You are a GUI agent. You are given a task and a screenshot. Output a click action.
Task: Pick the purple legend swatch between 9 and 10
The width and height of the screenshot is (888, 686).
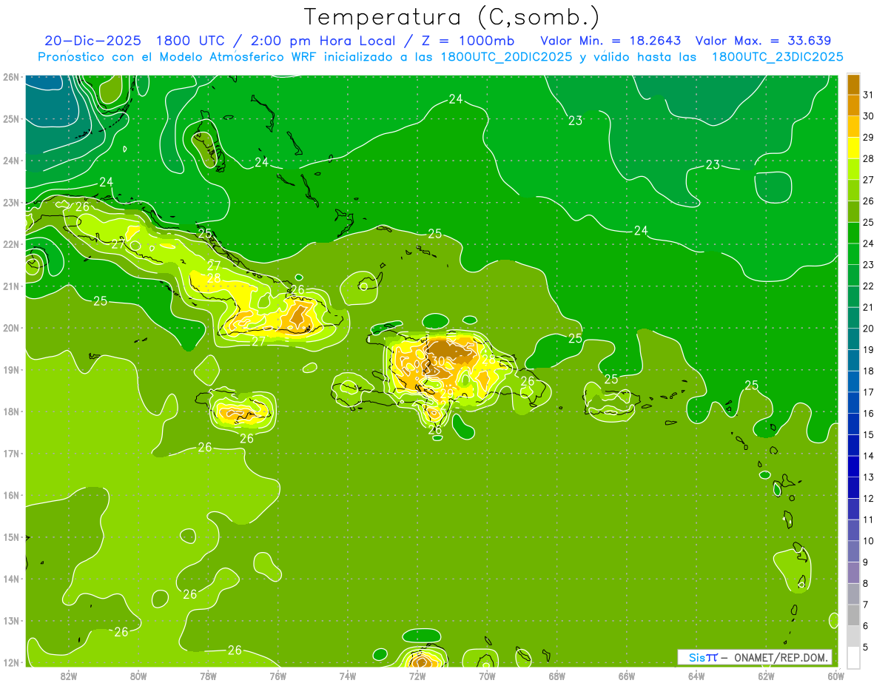point(853,551)
